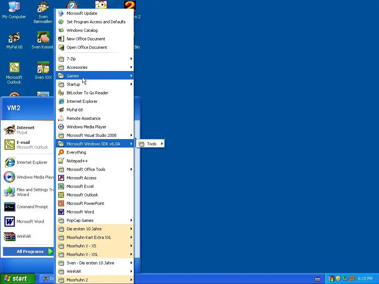Open the Games folder entry

(x=95, y=76)
